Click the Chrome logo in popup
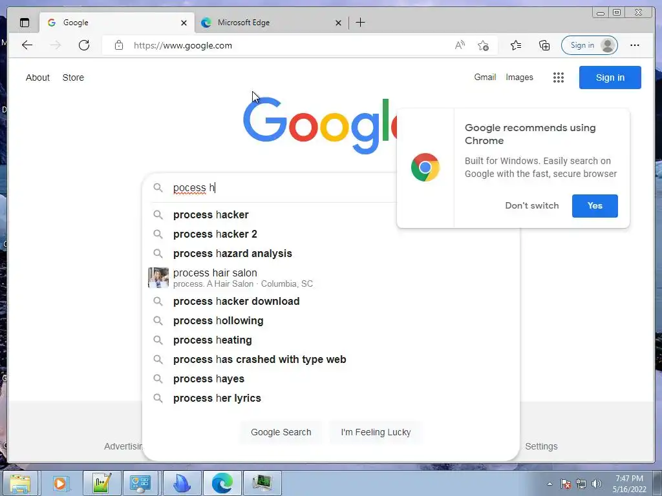The width and height of the screenshot is (662, 496). click(425, 167)
